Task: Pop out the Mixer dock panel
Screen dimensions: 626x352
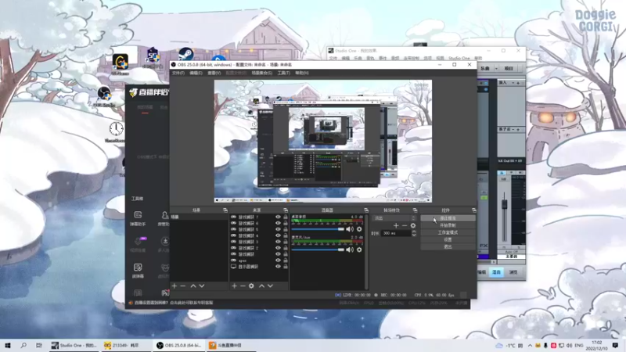Action: coord(366,210)
